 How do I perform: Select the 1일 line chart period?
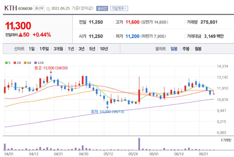click(x=32, y=49)
